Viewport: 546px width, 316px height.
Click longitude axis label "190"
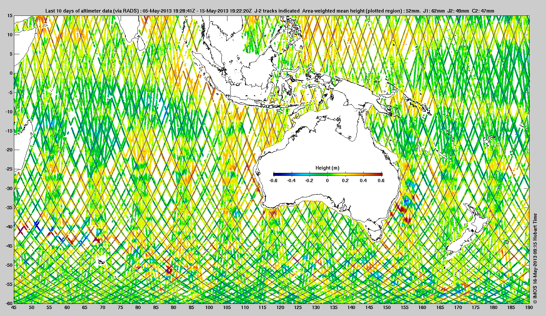click(529, 307)
